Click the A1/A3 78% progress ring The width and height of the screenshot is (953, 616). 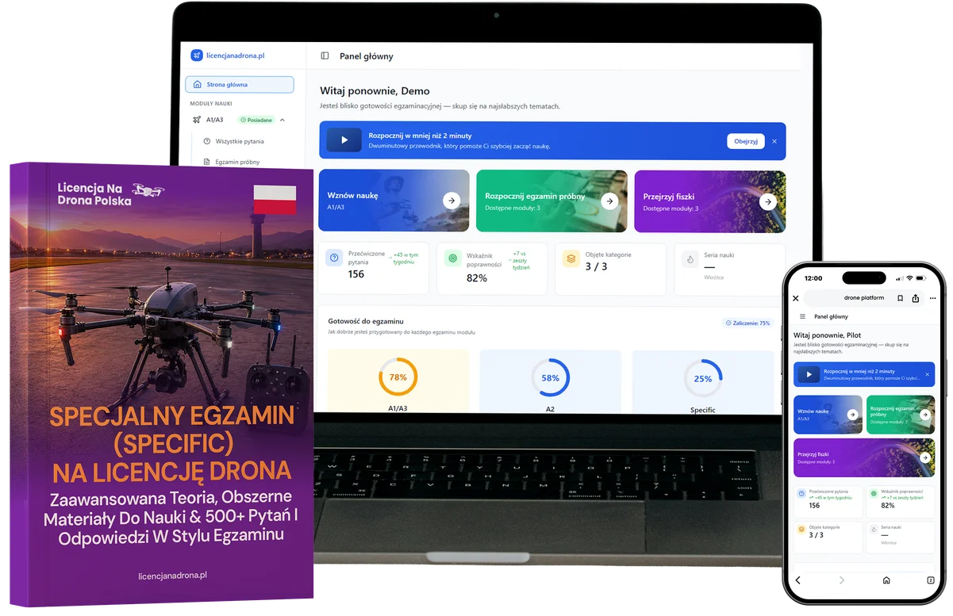pos(398,377)
